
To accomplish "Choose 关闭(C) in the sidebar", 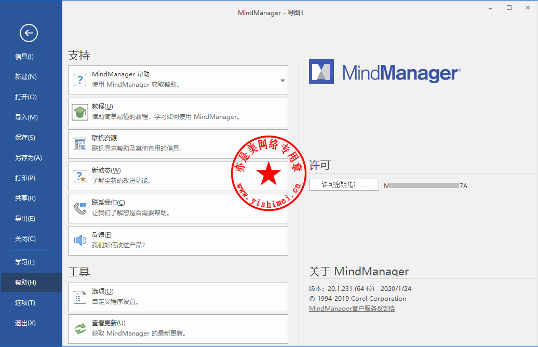I will pyautogui.click(x=25, y=239).
